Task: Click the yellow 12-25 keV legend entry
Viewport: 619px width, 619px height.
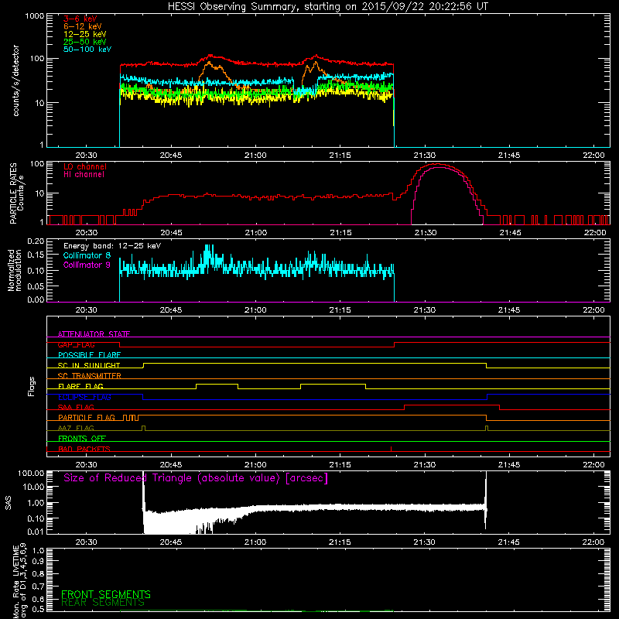Action: pos(85,34)
